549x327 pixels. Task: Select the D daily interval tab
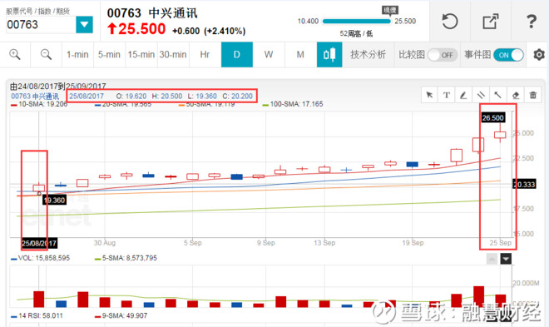(237, 55)
